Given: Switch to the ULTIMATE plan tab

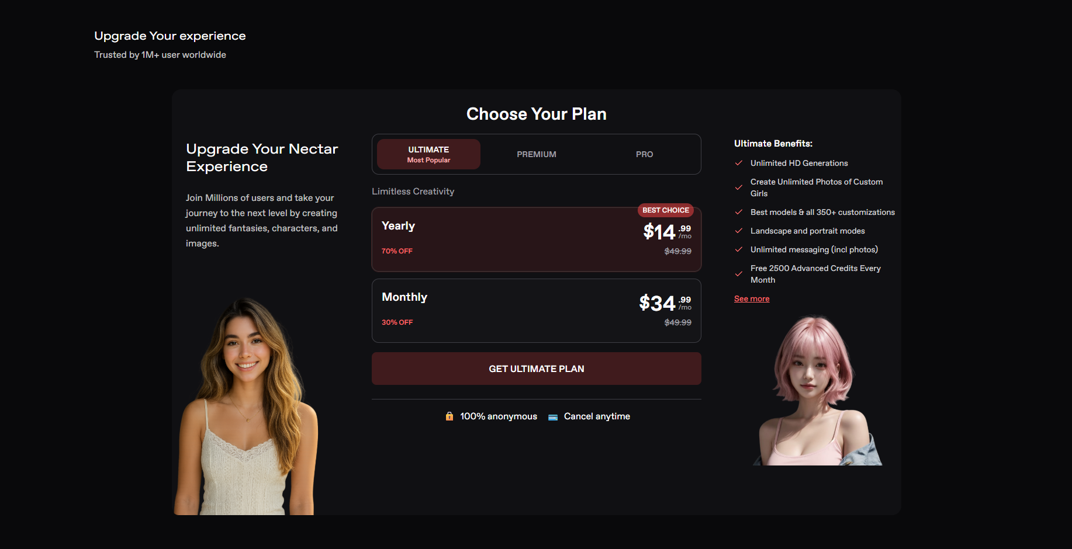Looking at the screenshot, I should click(428, 154).
